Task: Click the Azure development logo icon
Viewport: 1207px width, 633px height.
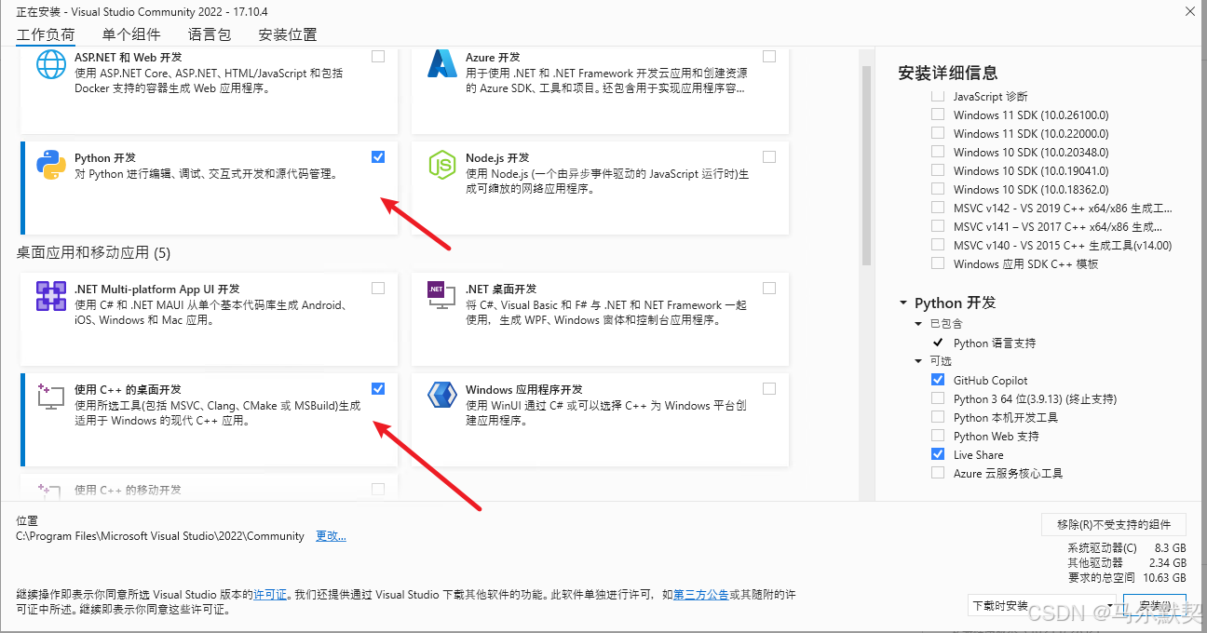Action: point(441,64)
